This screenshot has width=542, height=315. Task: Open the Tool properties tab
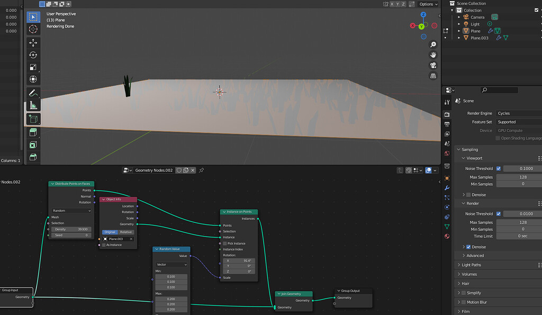[447, 102]
